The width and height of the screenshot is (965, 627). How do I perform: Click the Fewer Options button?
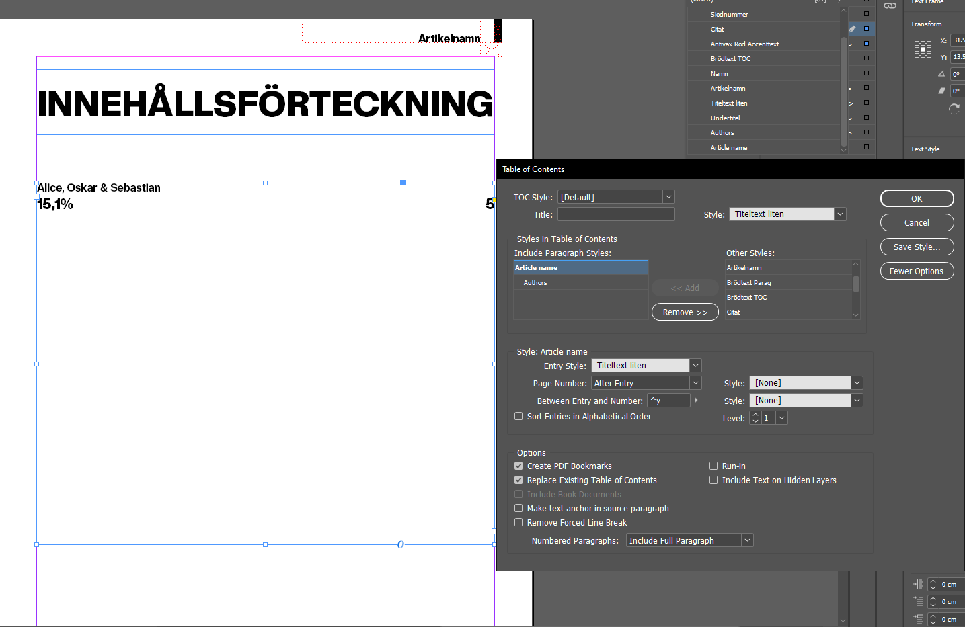click(917, 271)
